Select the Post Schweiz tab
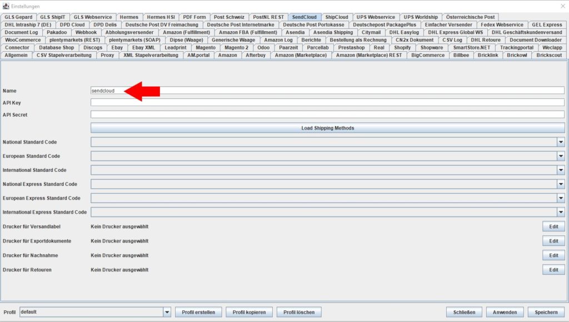Screen dimensions: 569x322 229,17
